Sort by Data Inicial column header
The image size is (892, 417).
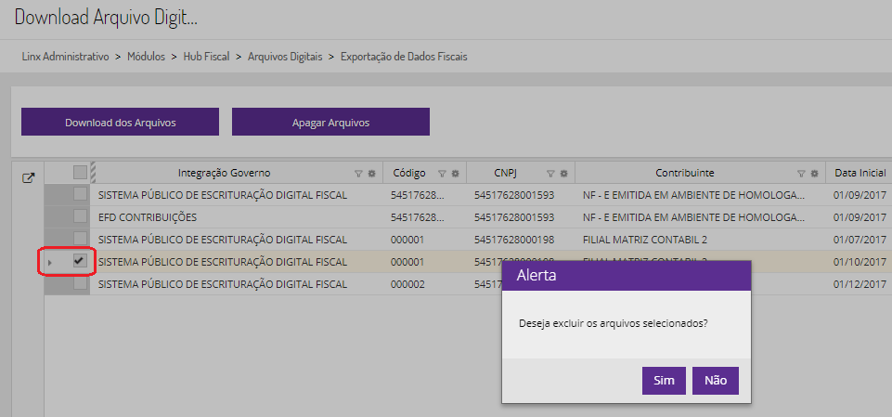coord(861,173)
